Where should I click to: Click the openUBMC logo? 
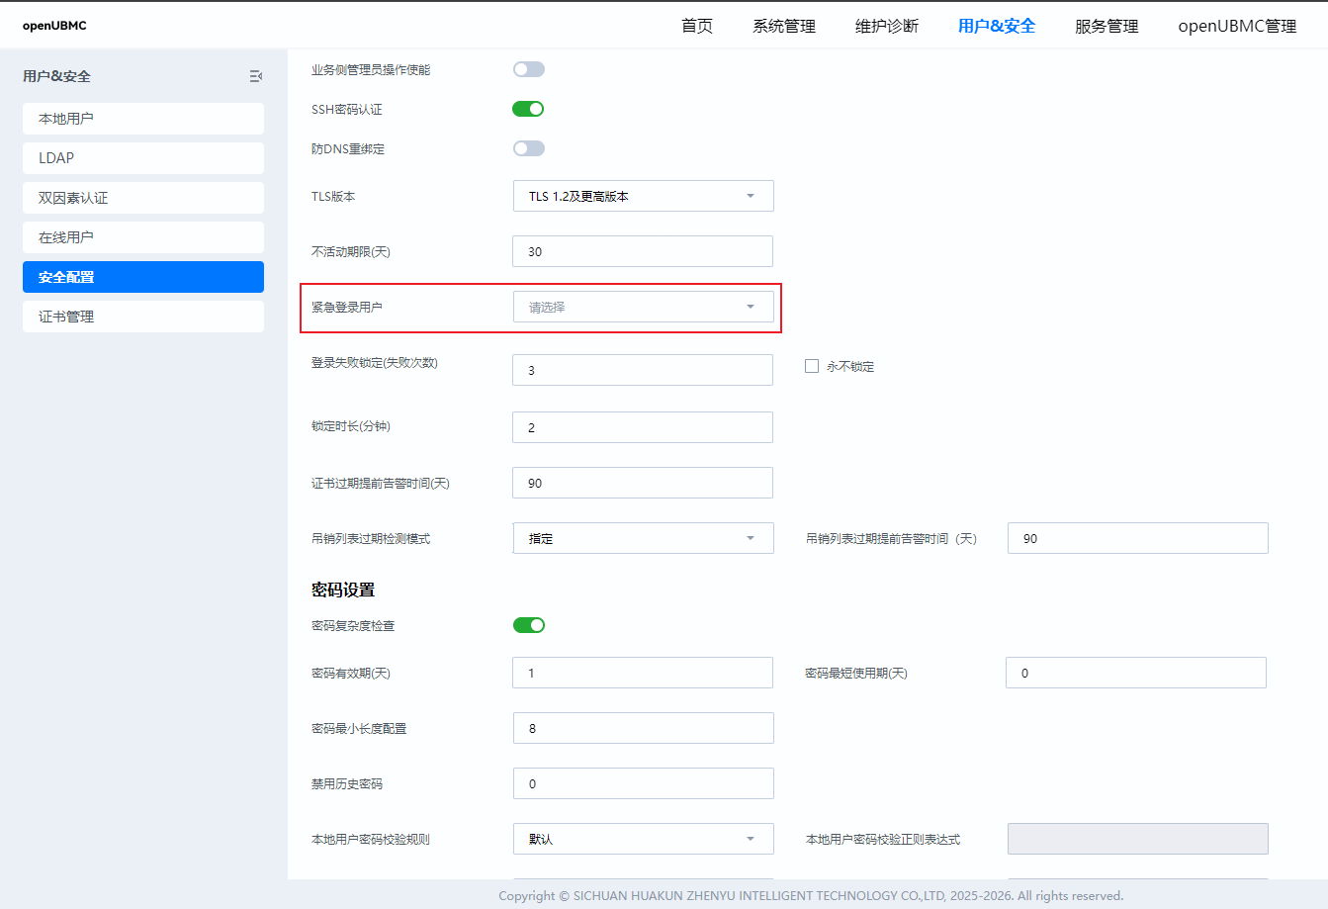[54, 26]
